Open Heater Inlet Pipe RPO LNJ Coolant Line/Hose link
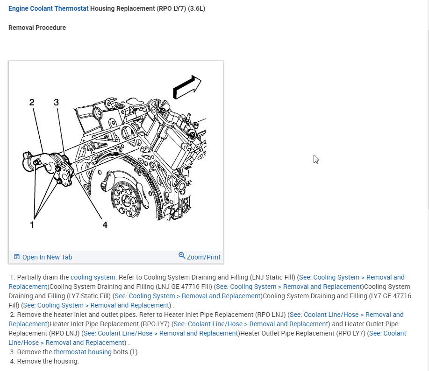This screenshot has height=371, width=429. [347, 315]
